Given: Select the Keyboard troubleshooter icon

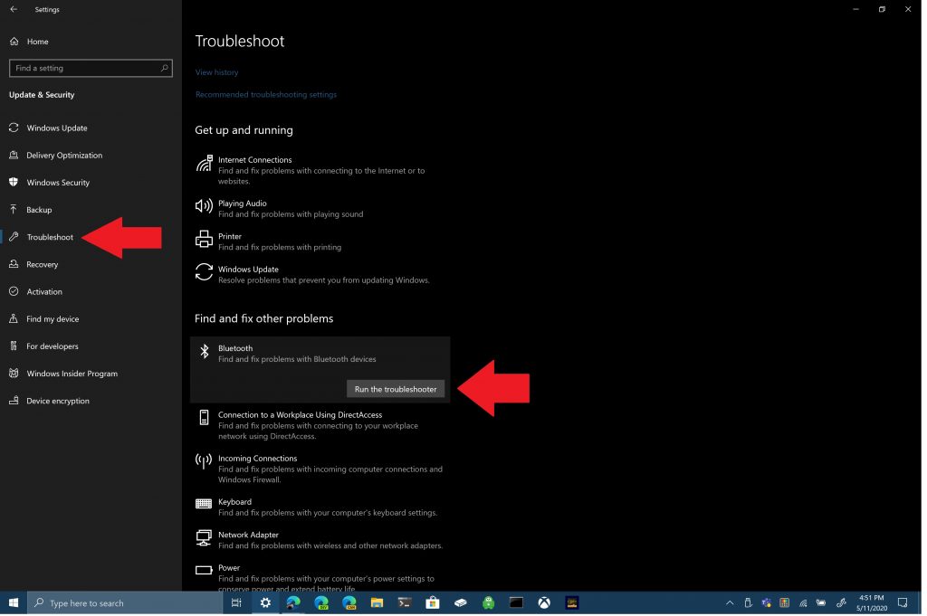Looking at the screenshot, I should pyautogui.click(x=205, y=505).
